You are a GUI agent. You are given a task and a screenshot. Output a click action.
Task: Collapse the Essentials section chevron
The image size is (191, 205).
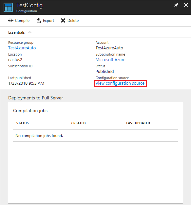(30, 32)
